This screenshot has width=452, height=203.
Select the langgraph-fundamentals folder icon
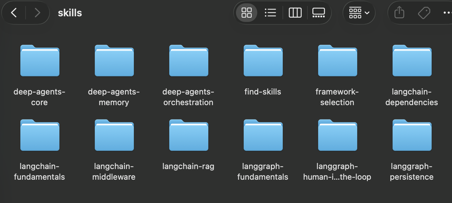click(x=263, y=135)
